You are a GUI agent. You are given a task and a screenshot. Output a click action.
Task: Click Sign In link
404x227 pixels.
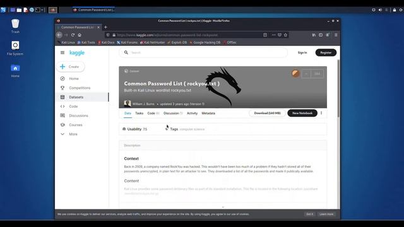pos(302,52)
